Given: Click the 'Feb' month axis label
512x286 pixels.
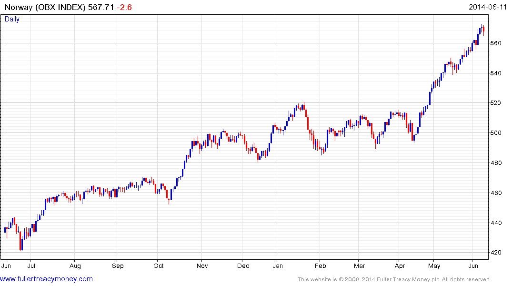Looking at the screenshot, I should (x=321, y=266).
